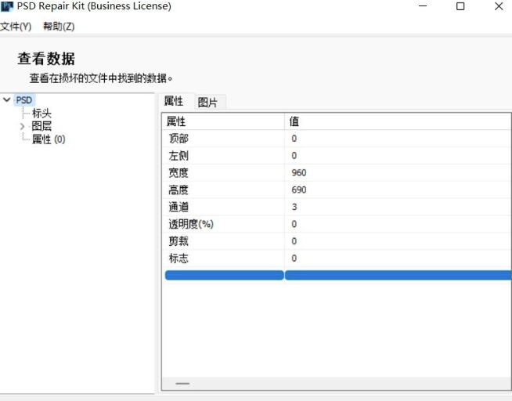Collapse the PSD root tree node
Screen dimensions: 512x401
coord(7,100)
